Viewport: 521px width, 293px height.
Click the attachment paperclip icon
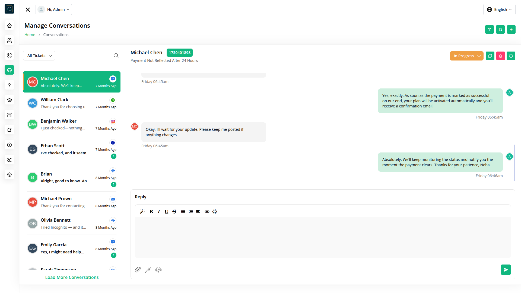click(138, 270)
